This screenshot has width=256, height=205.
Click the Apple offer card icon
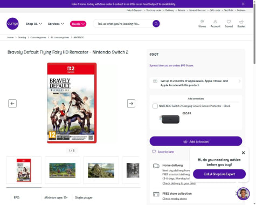coord(155,81)
